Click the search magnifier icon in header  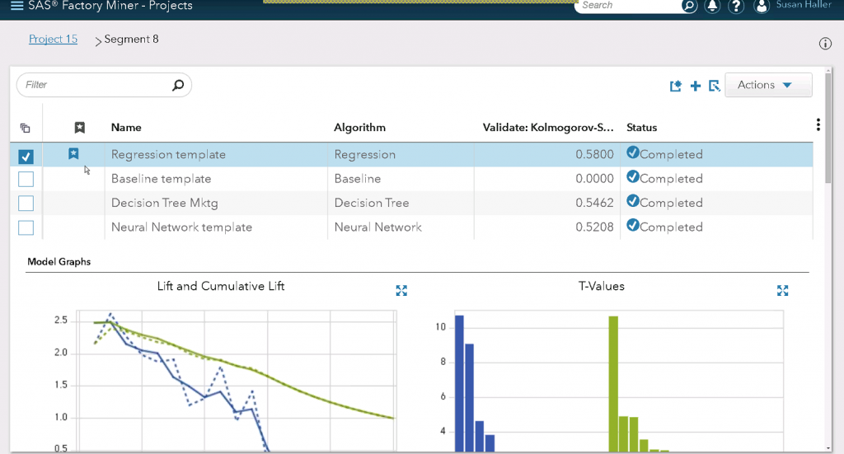(x=689, y=6)
